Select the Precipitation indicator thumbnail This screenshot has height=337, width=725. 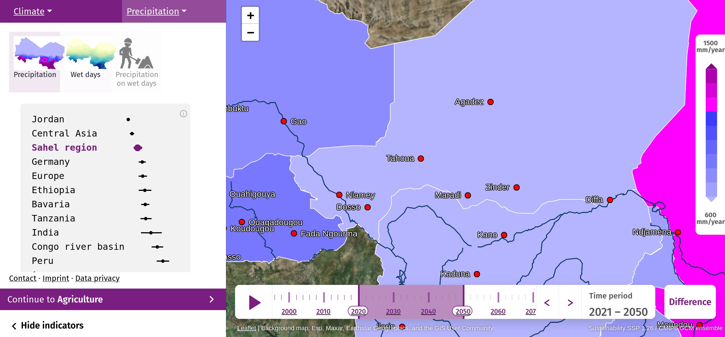pos(35,62)
